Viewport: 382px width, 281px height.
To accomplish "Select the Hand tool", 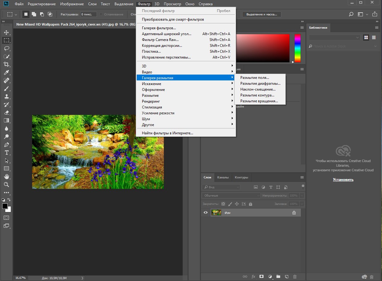I will click(x=6, y=177).
